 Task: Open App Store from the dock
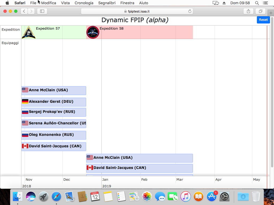pos(211,197)
